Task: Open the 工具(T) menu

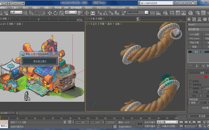Action: (x=15, y=8)
